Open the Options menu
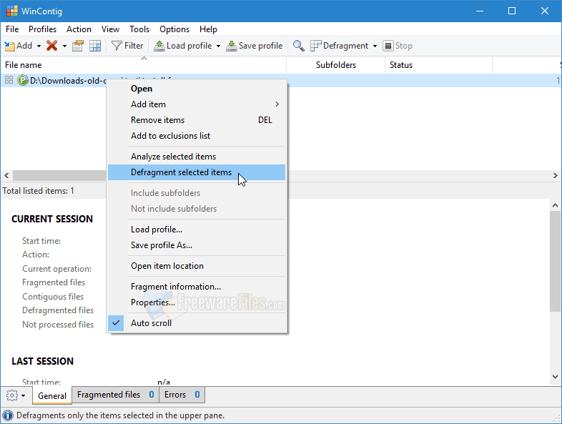Viewport: 562px width, 424px height. tap(174, 29)
